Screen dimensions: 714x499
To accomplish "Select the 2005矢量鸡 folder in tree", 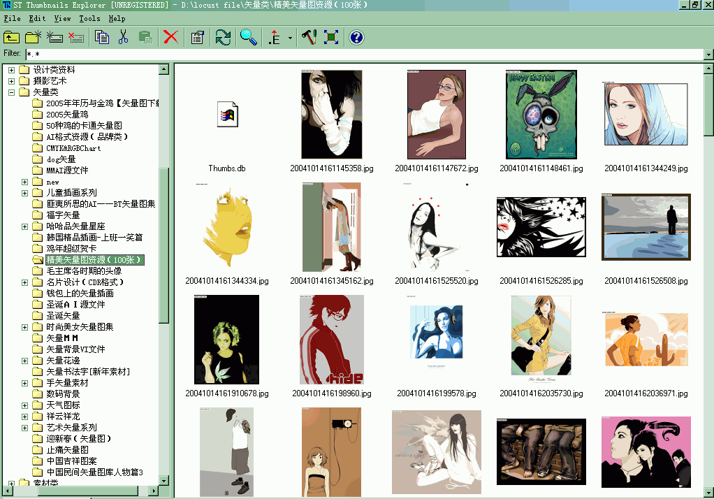I will [x=67, y=115].
